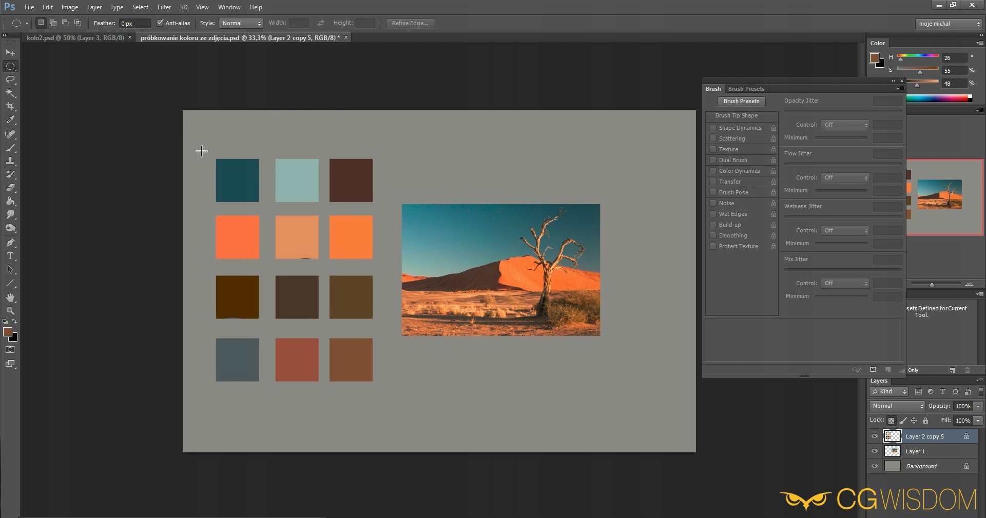Viewport: 986px width, 518px height.
Task: Select the Crop tool
Action: click(10, 106)
